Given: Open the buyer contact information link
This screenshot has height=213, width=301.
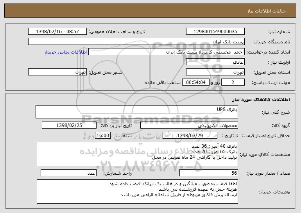Looking at the screenshot, I should (66, 52).
